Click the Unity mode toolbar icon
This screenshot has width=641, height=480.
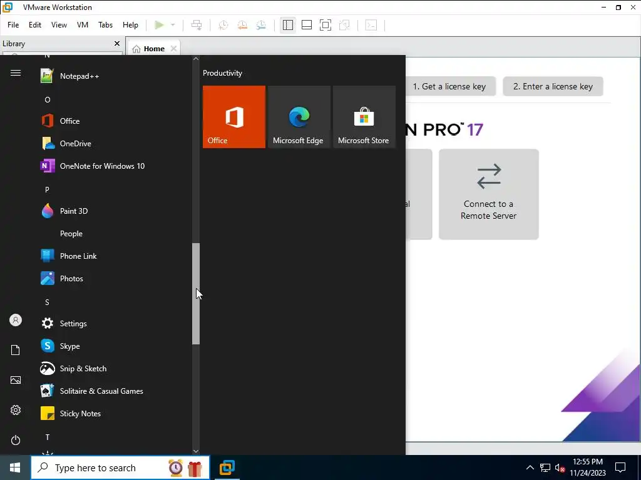point(345,25)
